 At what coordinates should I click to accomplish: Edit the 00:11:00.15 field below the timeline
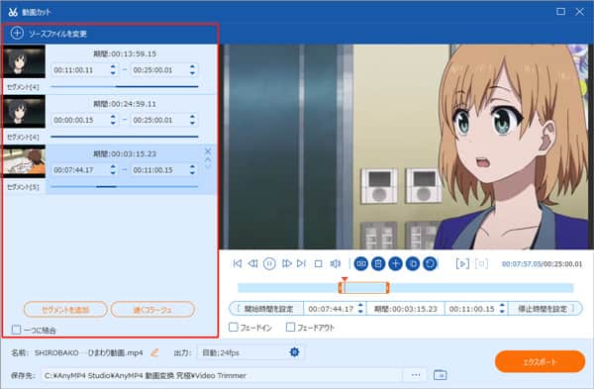click(471, 309)
